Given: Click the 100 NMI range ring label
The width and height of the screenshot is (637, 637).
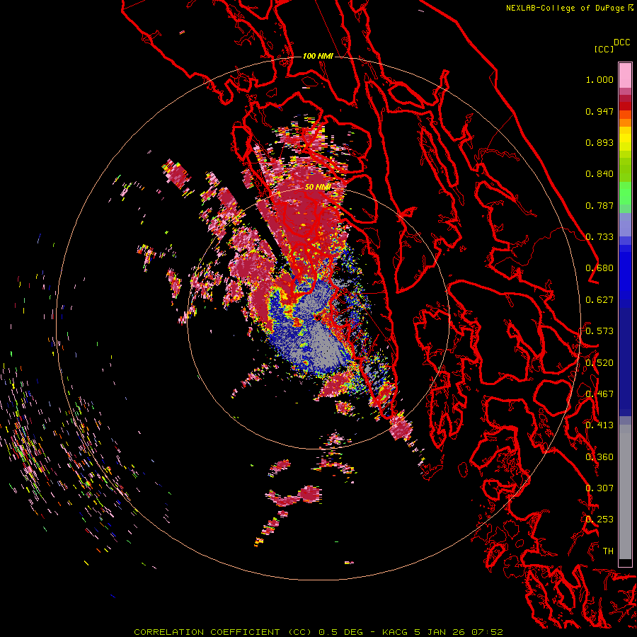Looking at the screenshot, I should click(318, 56).
